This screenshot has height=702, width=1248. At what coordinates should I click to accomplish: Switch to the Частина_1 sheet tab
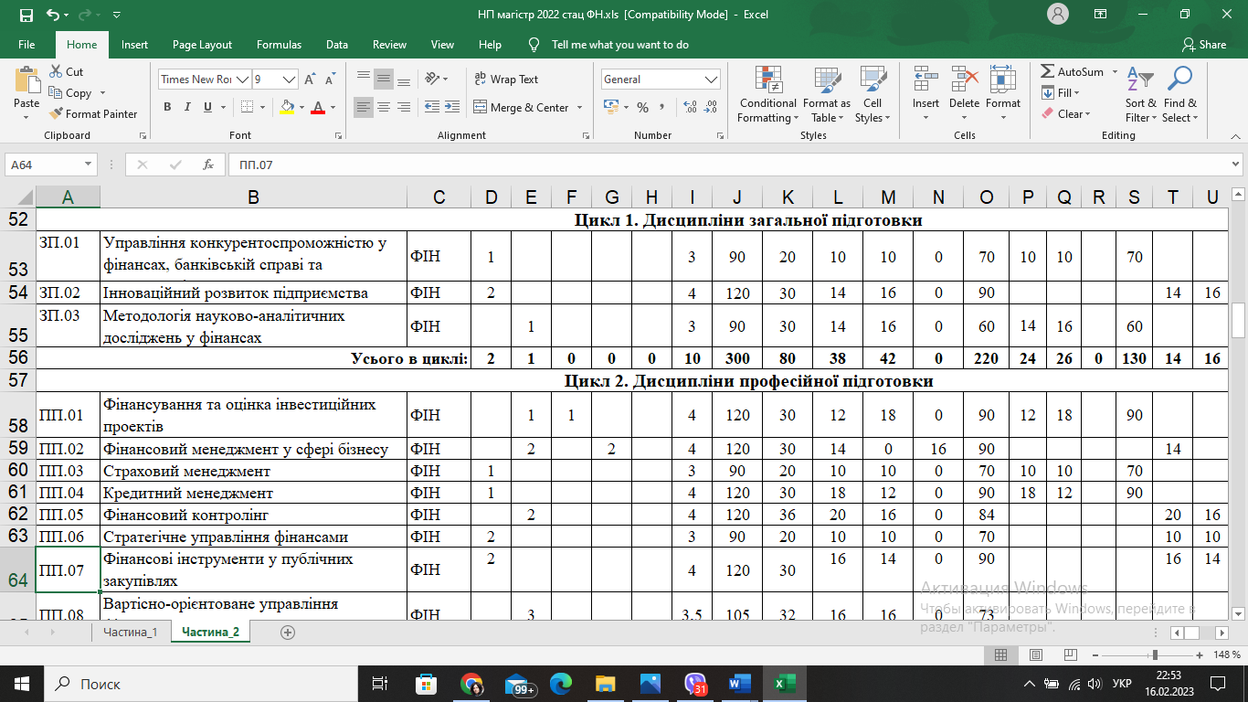pyautogui.click(x=130, y=632)
